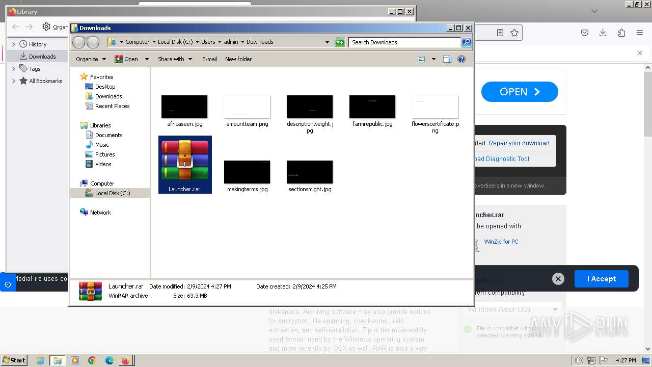This screenshot has width=652, height=367.
Task: Select the farmrepublic.jpg file
Action: click(x=372, y=111)
